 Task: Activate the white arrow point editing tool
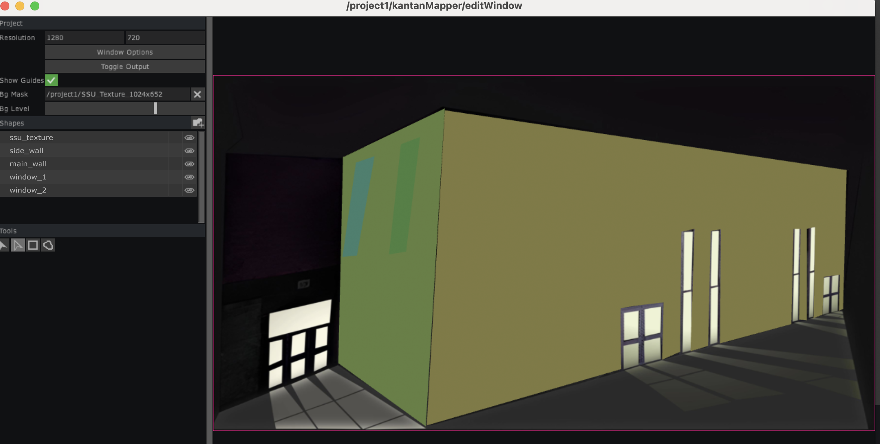click(18, 245)
